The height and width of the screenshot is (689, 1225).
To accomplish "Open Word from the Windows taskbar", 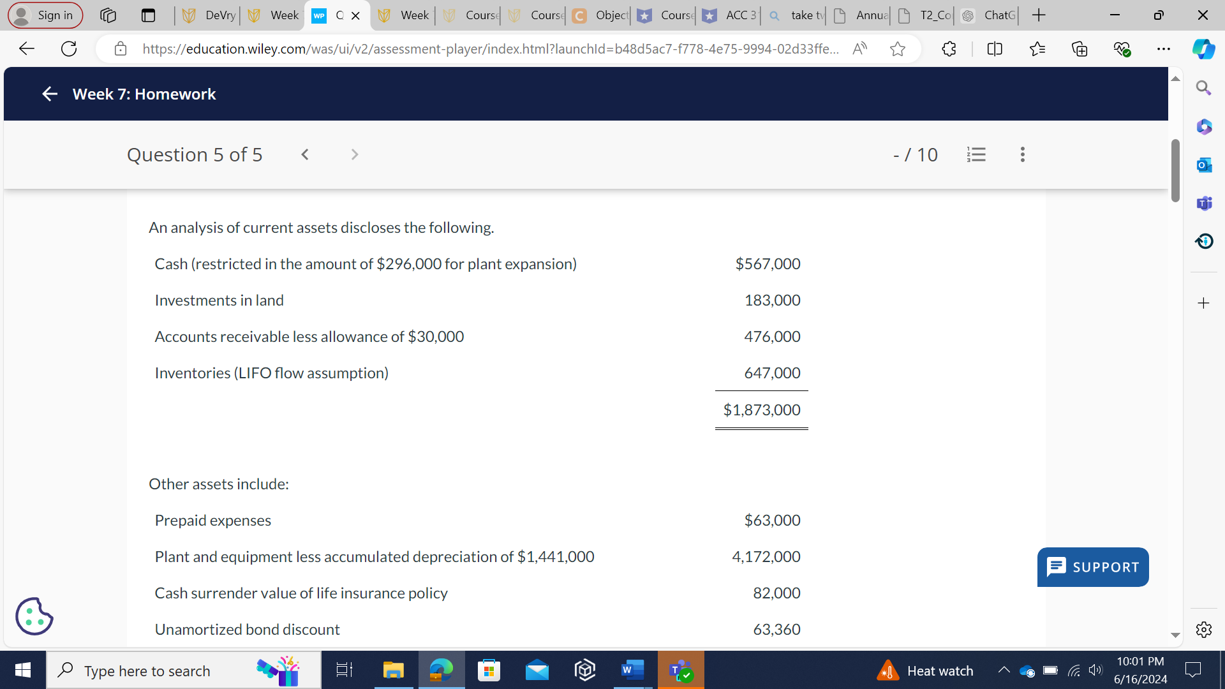I will (x=632, y=670).
